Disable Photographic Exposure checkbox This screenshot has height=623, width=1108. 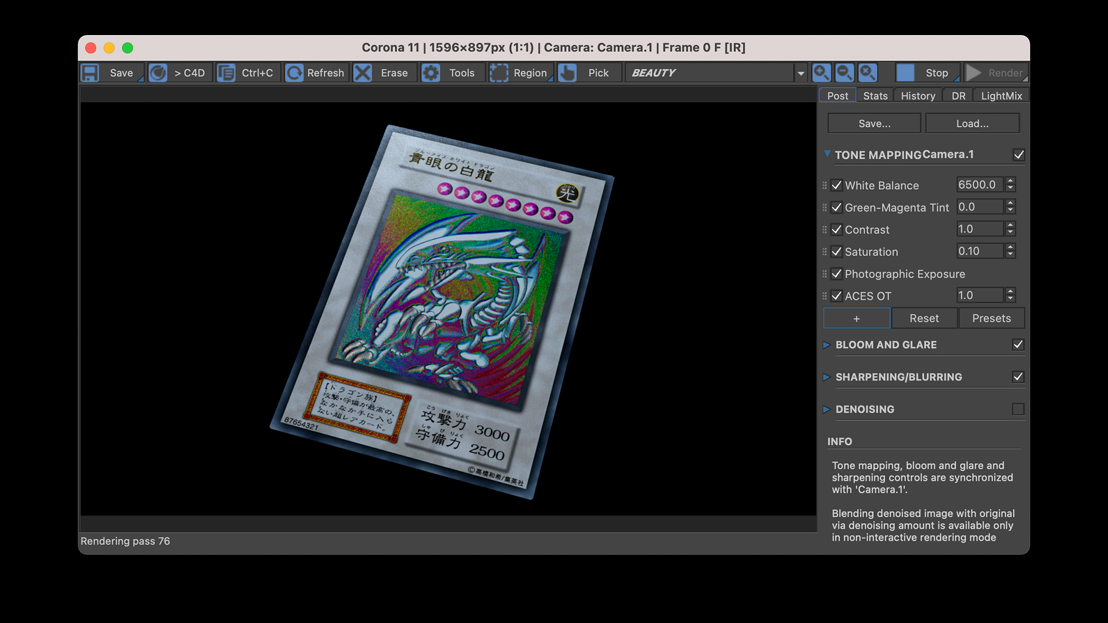click(837, 273)
